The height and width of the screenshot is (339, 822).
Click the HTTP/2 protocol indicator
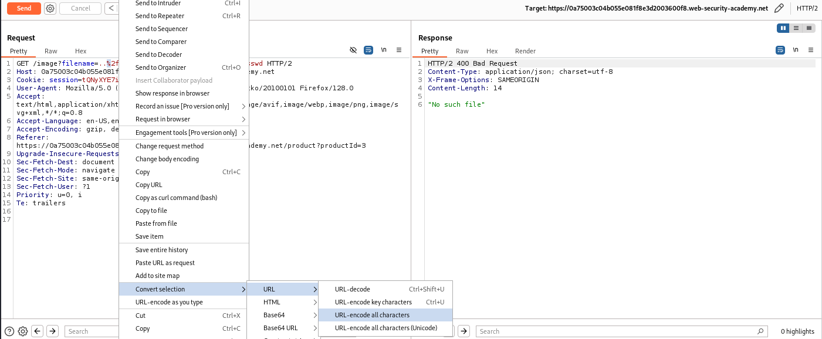[807, 8]
